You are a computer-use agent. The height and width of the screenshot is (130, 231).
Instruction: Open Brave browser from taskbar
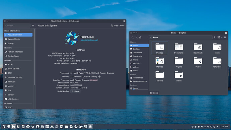pos(86,126)
